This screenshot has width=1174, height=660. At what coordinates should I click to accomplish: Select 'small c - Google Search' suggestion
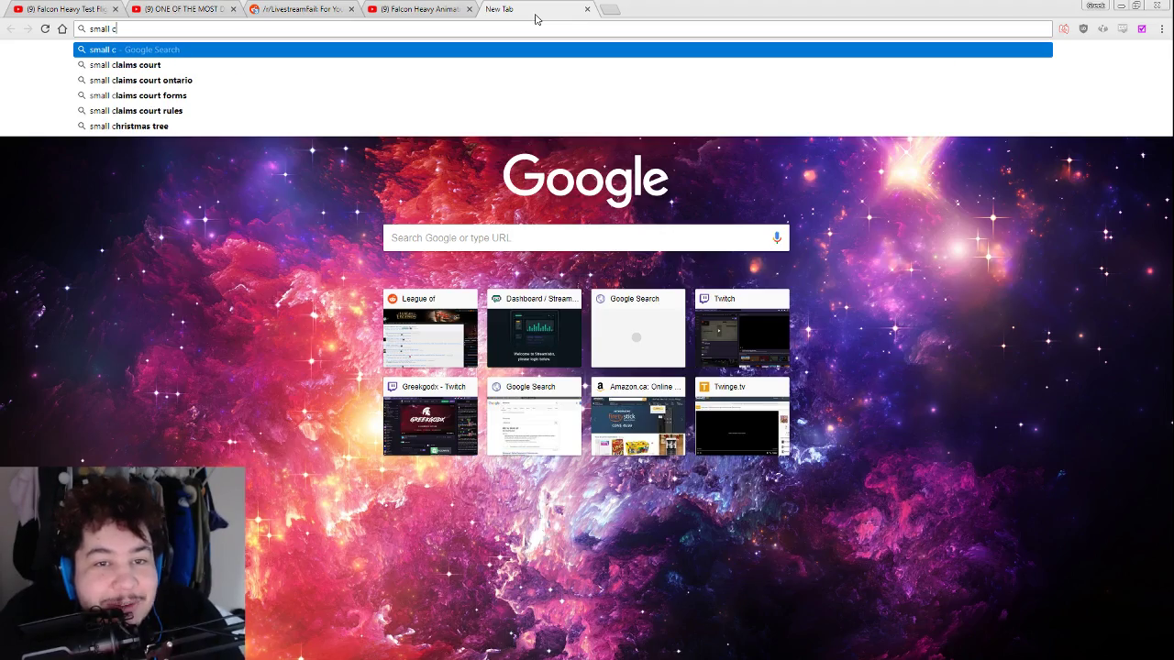tap(563, 49)
